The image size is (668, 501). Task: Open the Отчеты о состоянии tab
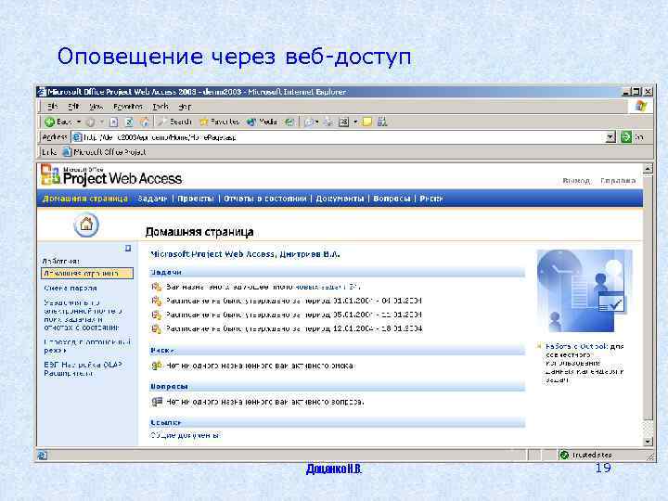[265, 199]
